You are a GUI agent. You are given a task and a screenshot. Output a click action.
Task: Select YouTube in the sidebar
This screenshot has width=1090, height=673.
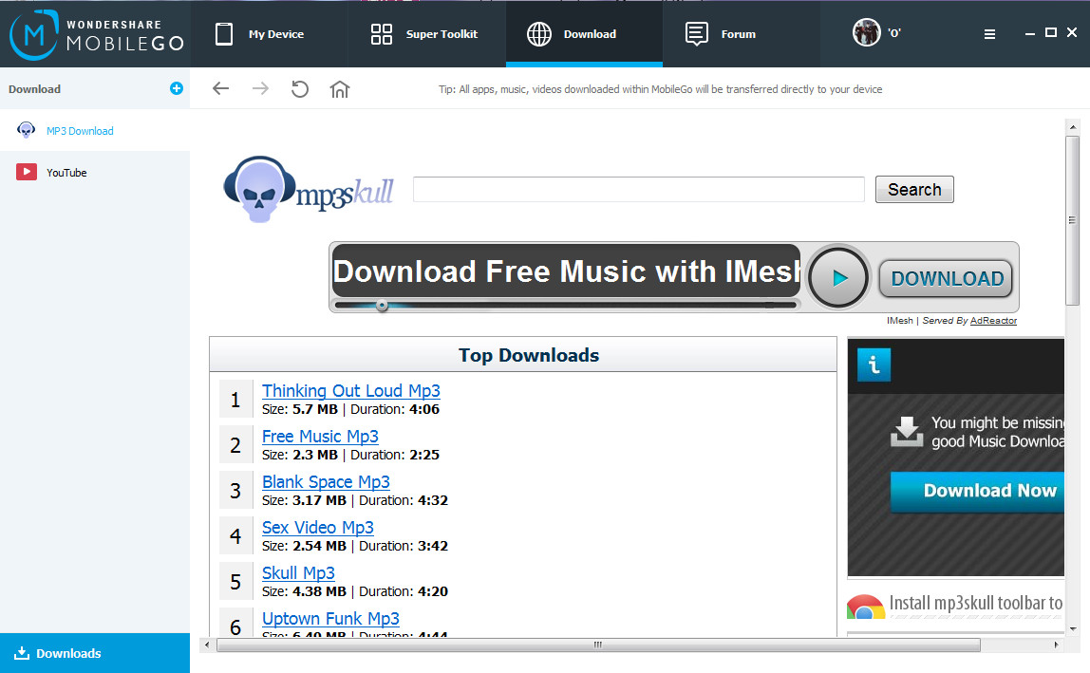66,173
